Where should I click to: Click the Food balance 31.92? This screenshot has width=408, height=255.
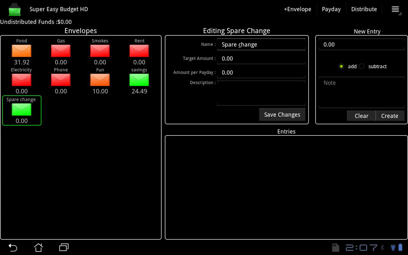pos(22,62)
